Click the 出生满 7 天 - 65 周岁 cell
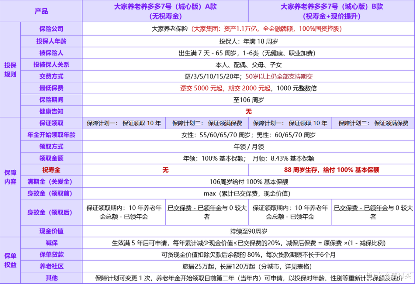The height and width of the screenshot is (284, 415). click(x=249, y=53)
